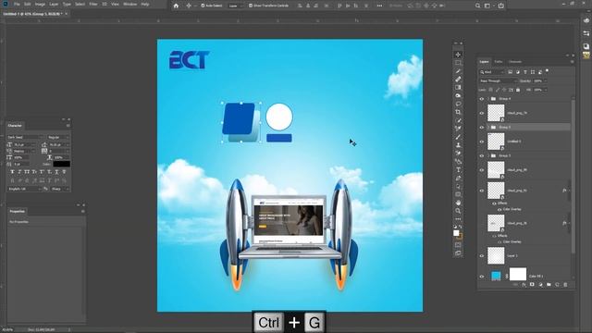This screenshot has width=592, height=333.
Task: Select the Hand tool
Action: (x=458, y=203)
